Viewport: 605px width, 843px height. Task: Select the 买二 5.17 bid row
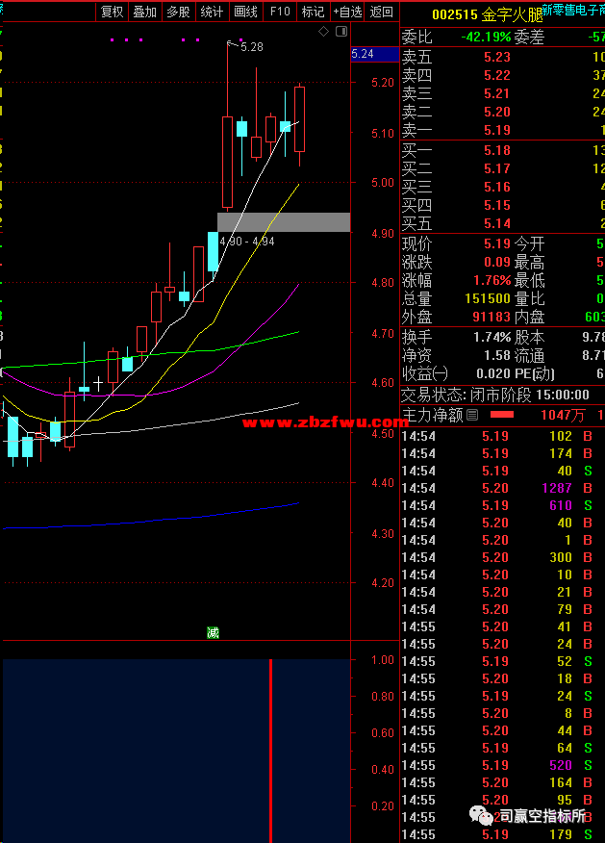[x=503, y=168]
